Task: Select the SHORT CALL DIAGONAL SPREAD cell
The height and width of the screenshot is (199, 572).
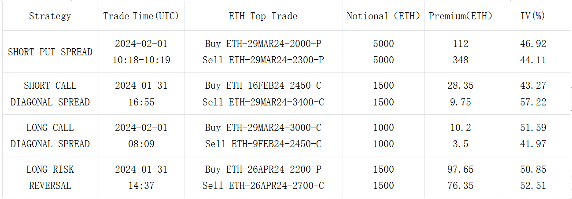Action: click(x=50, y=94)
